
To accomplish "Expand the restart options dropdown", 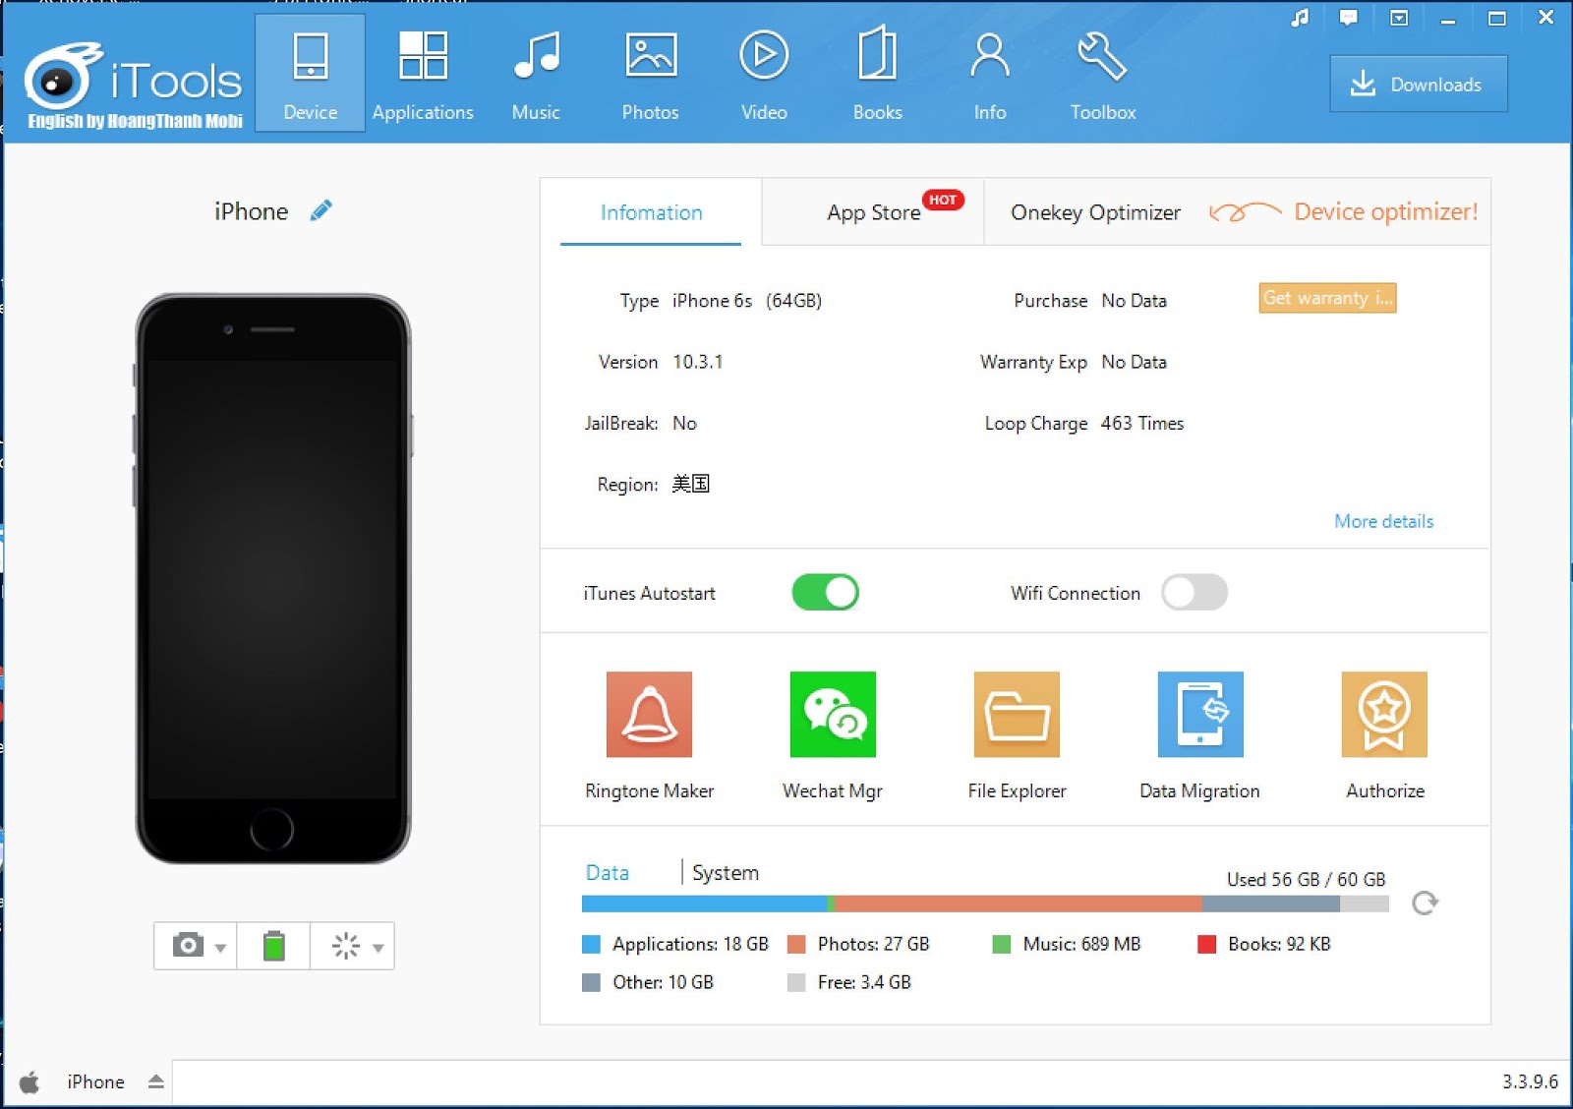I will (x=379, y=949).
